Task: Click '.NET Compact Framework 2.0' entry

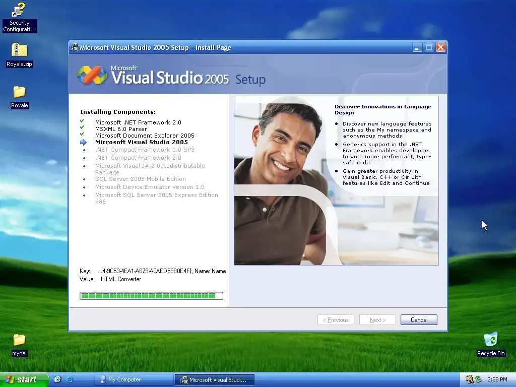Action: tap(138, 158)
